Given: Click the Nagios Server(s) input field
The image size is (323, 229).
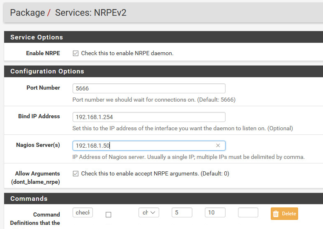Looking at the screenshot, I should [x=149, y=146].
